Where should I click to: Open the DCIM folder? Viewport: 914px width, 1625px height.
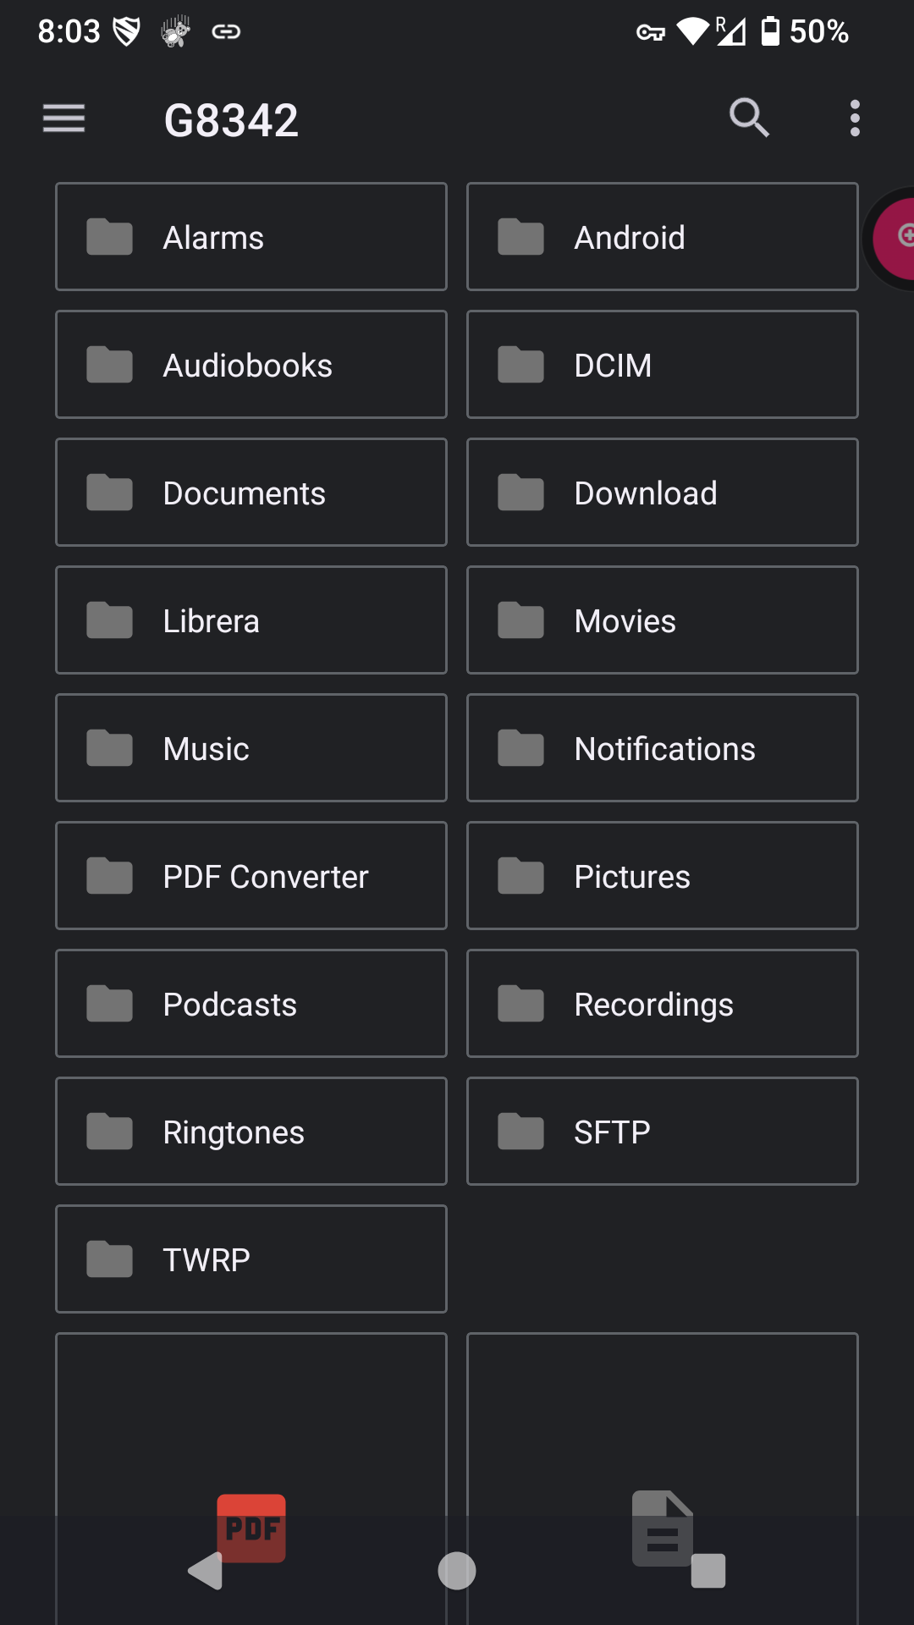coord(662,365)
